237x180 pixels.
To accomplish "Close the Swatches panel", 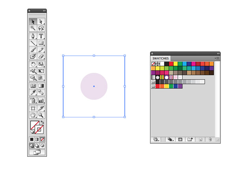I will click(152, 54).
